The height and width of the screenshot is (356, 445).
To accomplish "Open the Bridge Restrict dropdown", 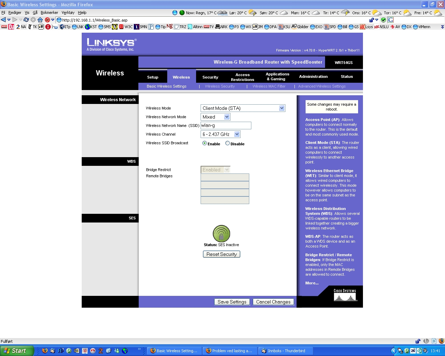I will click(x=216, y=170).
